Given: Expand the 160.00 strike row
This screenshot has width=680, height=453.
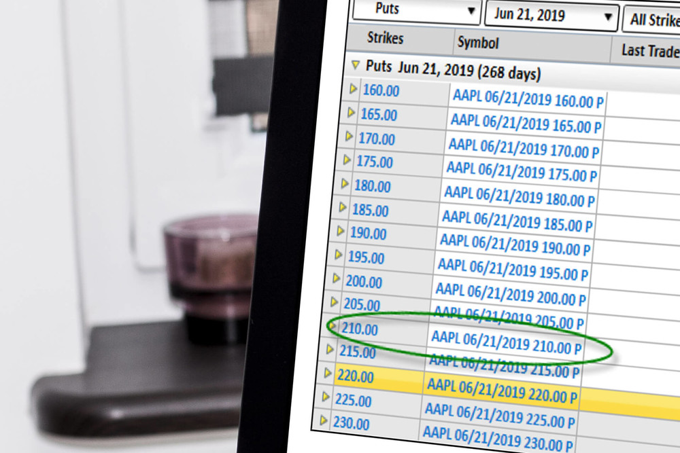Looking at the screenshot, I should [353, 89].
